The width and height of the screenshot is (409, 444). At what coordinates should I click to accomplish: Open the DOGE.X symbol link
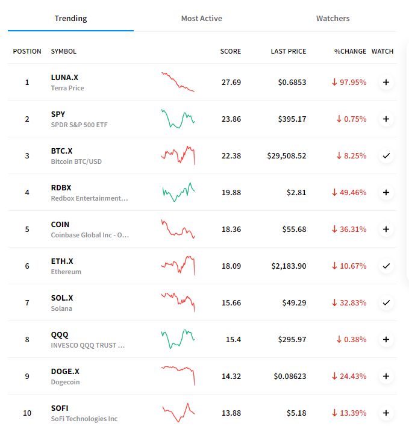click(65, 372)
